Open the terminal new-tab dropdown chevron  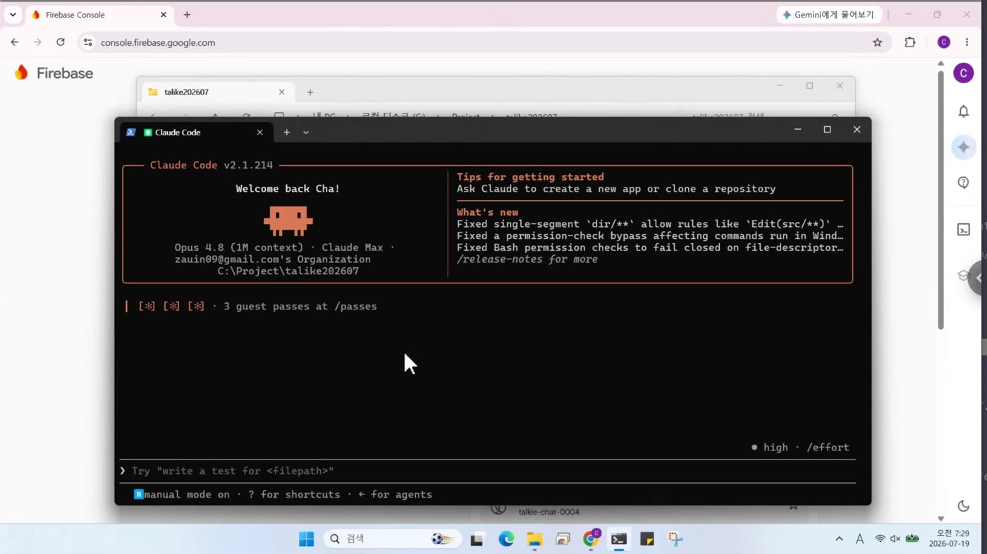pos(306,133)
